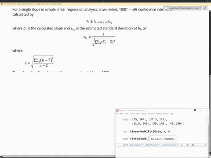Open the Palettes menu in Mathematica

tap(159, 114)
